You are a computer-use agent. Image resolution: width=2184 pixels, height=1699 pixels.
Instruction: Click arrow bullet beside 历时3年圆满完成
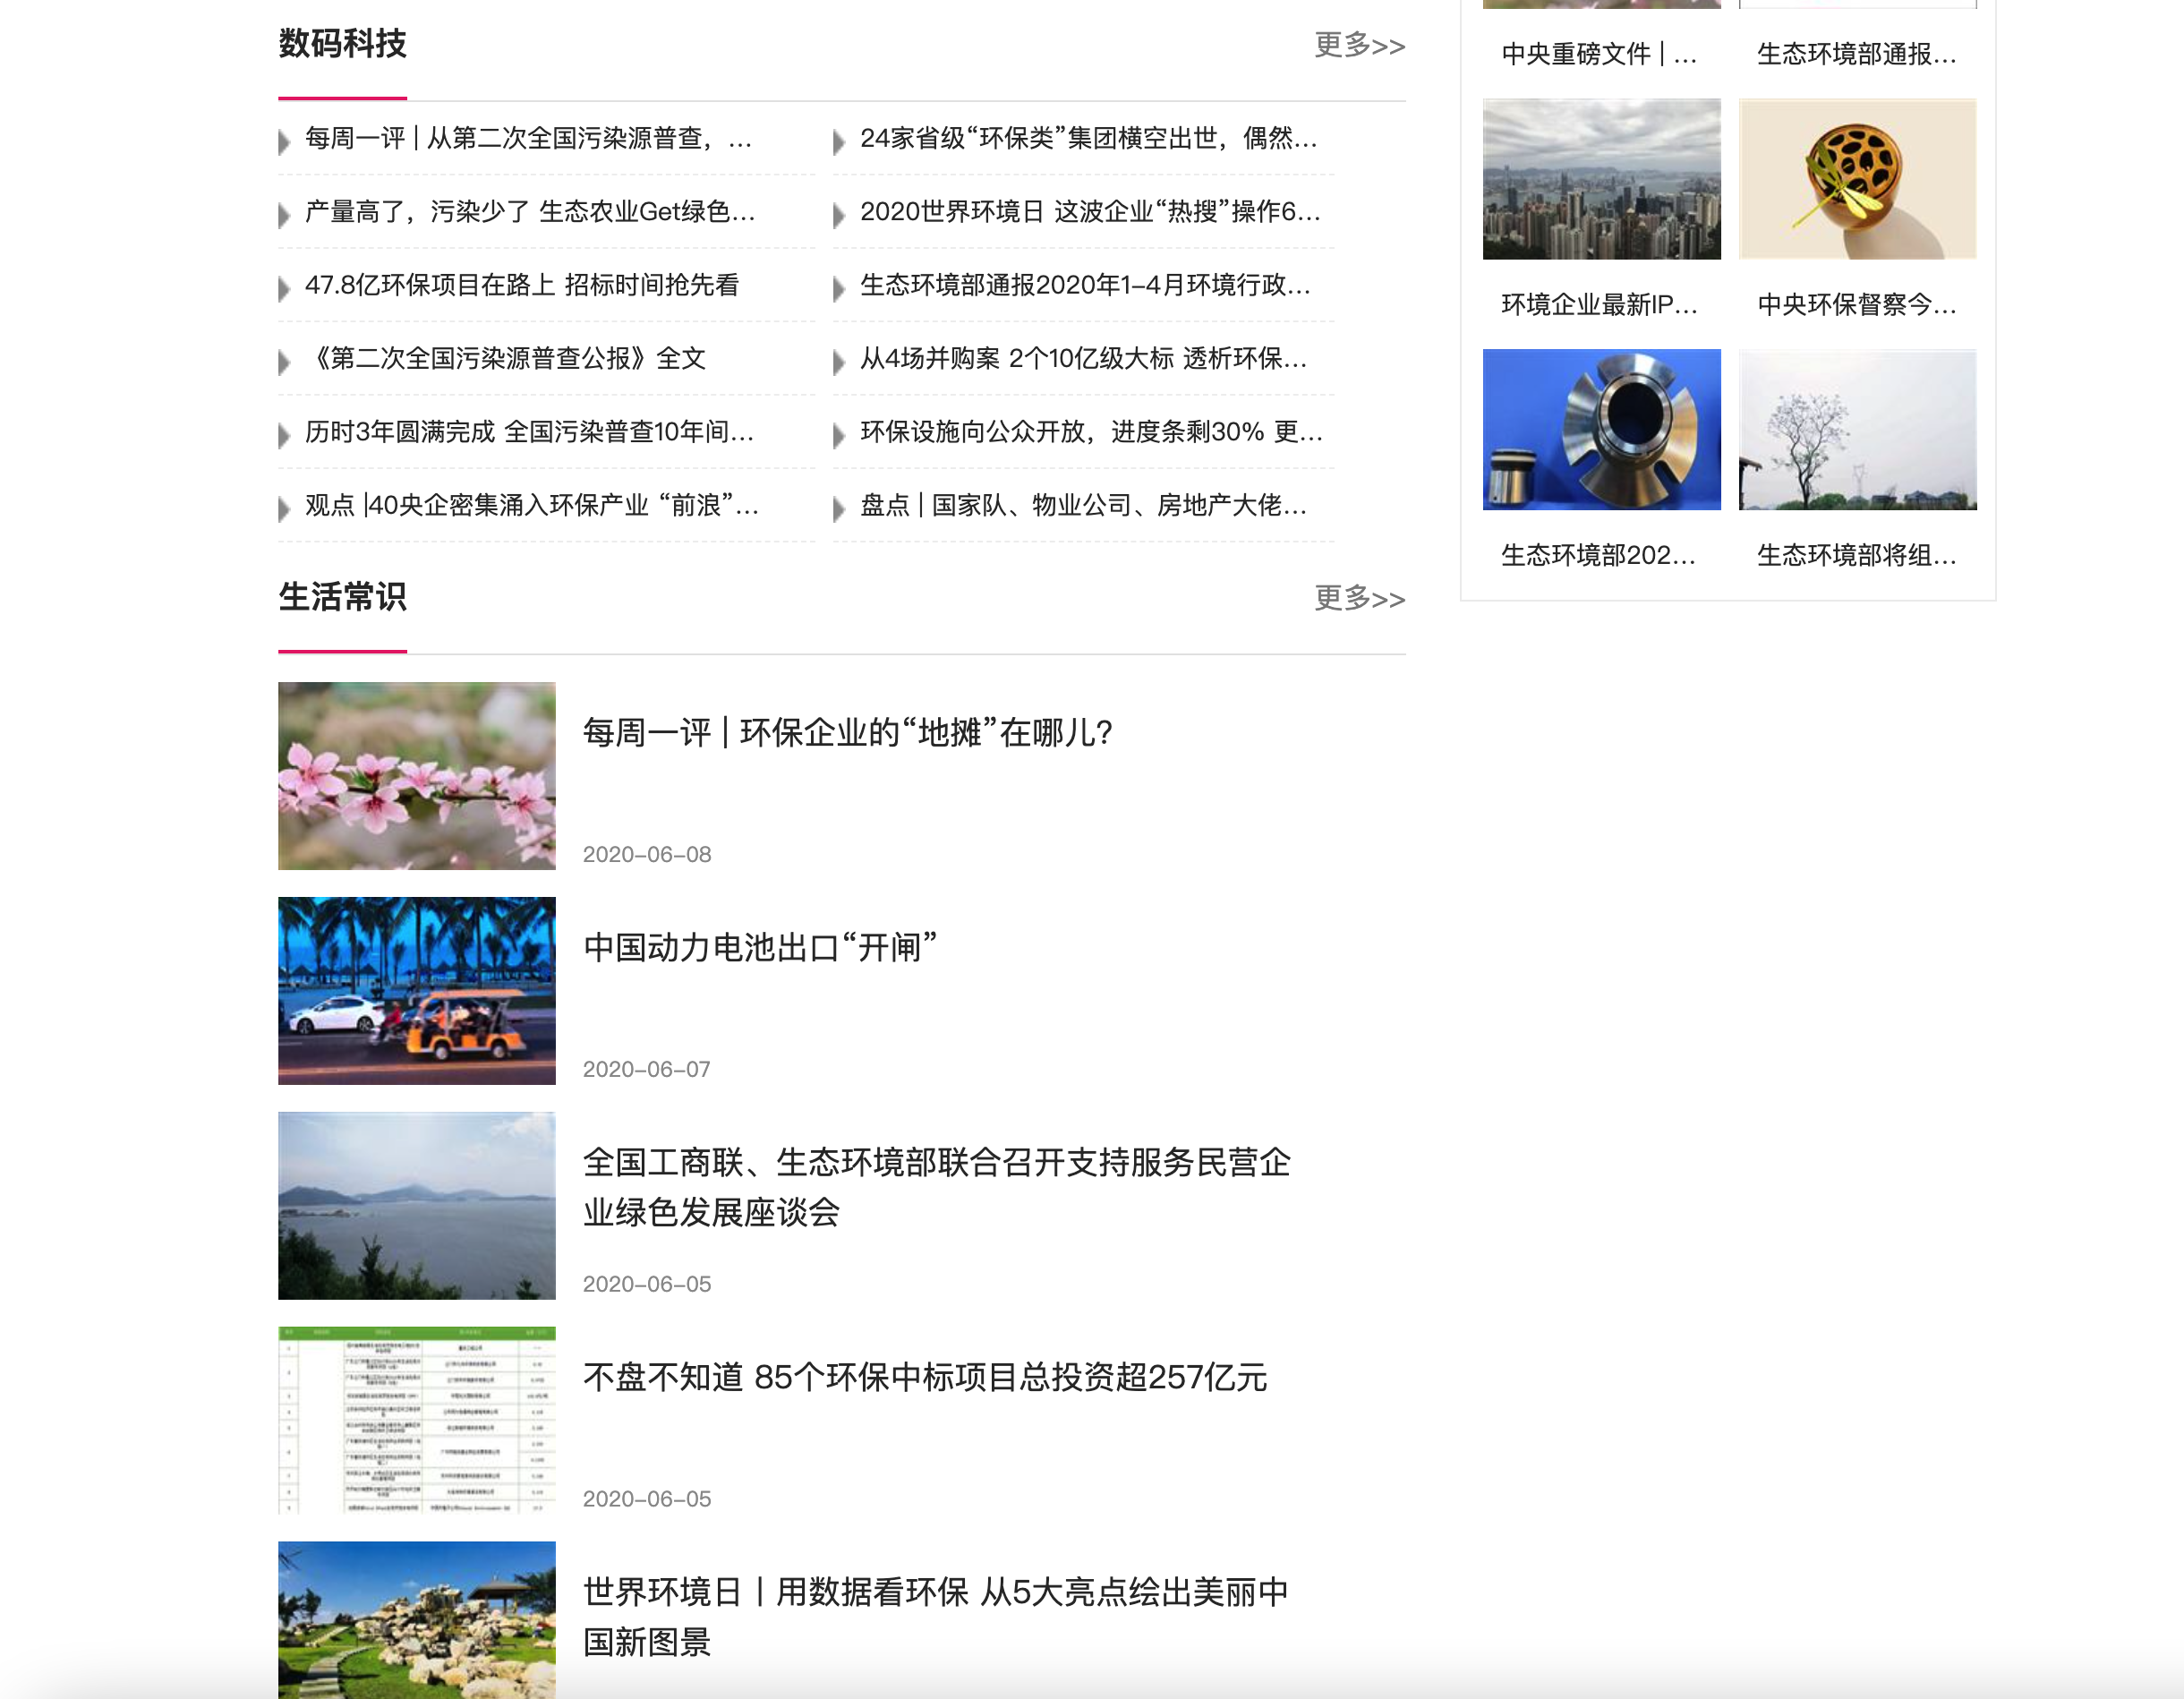(x=284, y=435)
